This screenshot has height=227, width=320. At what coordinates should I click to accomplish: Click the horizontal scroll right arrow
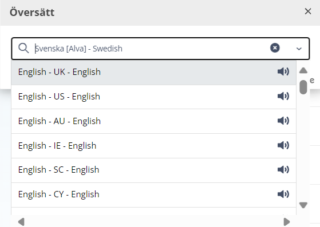(x=287, y=222)
